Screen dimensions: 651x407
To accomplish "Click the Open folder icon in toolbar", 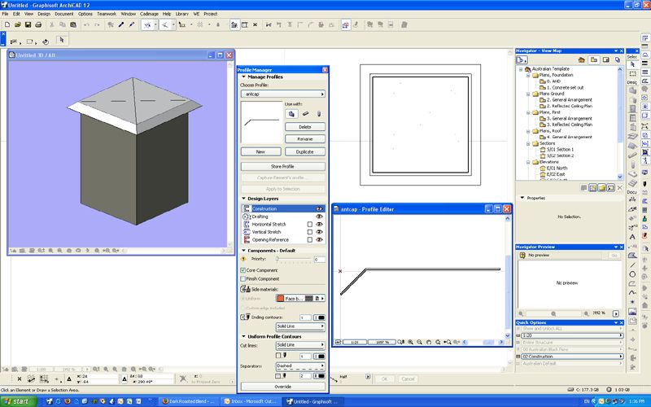I will tap(18, 25).
